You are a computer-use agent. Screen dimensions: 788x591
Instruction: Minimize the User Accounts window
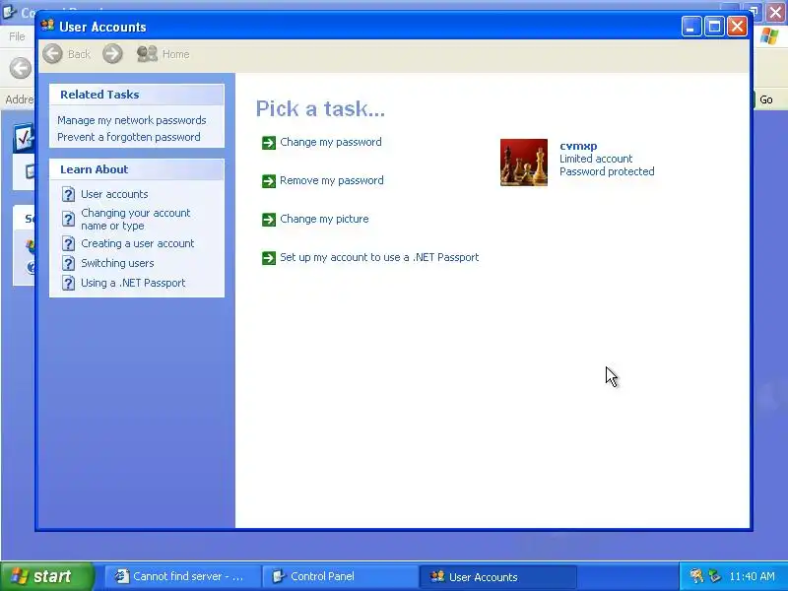click(x=691, y=27)
